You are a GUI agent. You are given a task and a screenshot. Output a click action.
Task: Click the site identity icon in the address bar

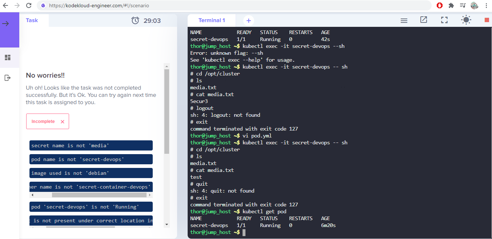click(x=43, y=6)
